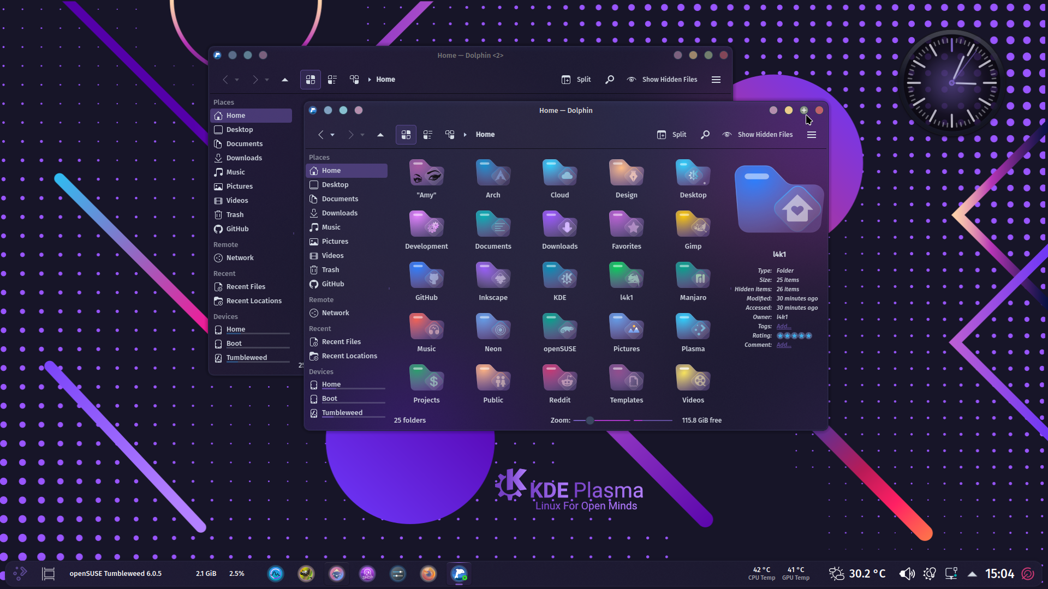Go up a directory in Dolphin <2> window
1048x589 pixels.
pyautogui.click(x=285, y=80)
